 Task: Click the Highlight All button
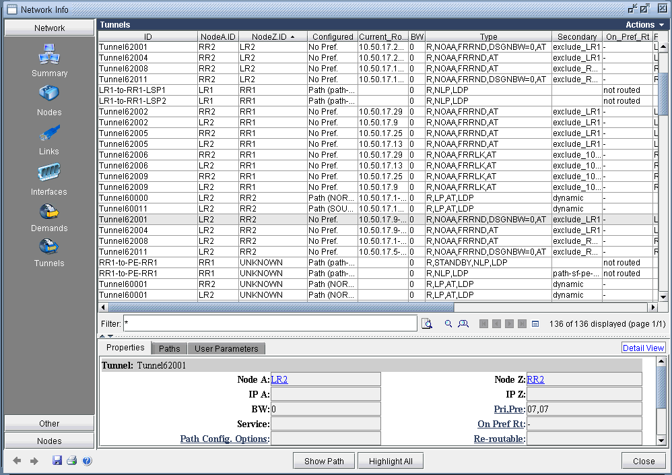pos(391,461)
